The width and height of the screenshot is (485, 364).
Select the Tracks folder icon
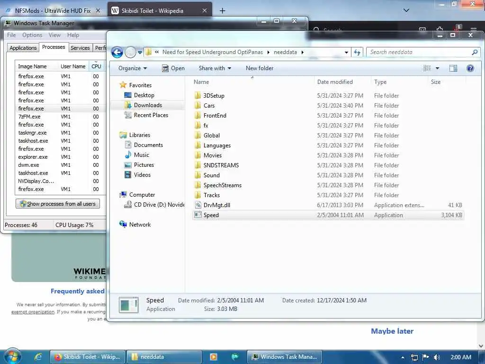198,195
